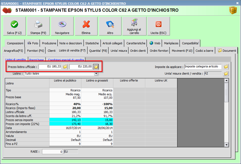Click the highlighted 142,13 price cell

(x=65, y=120)
